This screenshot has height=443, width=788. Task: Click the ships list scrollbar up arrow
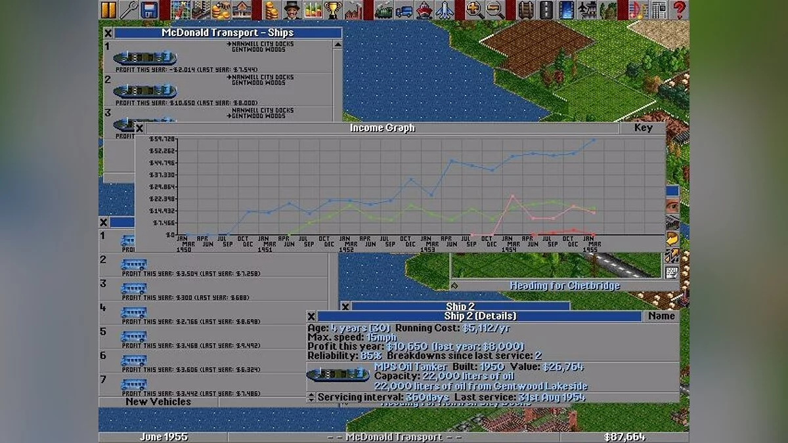click(338, 45)
